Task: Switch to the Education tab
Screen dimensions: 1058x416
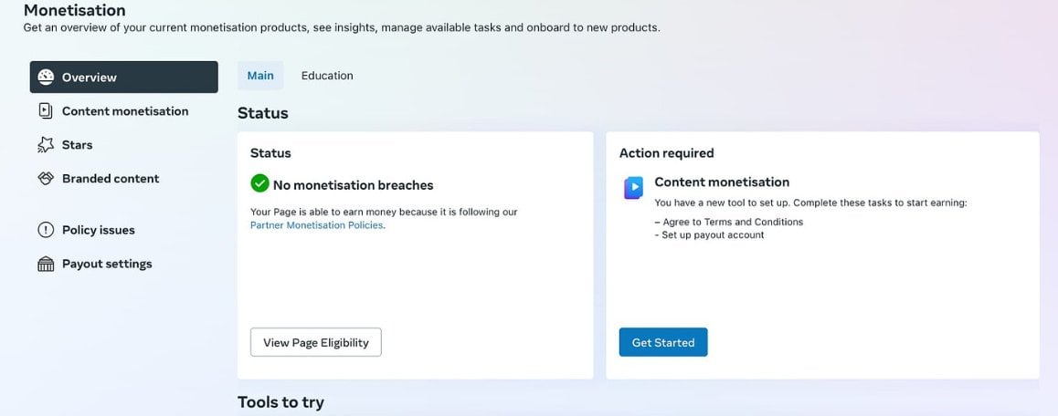Action: [x=327, y=76]
